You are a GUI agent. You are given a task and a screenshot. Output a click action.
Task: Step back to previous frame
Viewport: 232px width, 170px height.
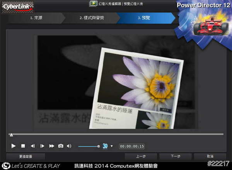[x=33, y=146]
